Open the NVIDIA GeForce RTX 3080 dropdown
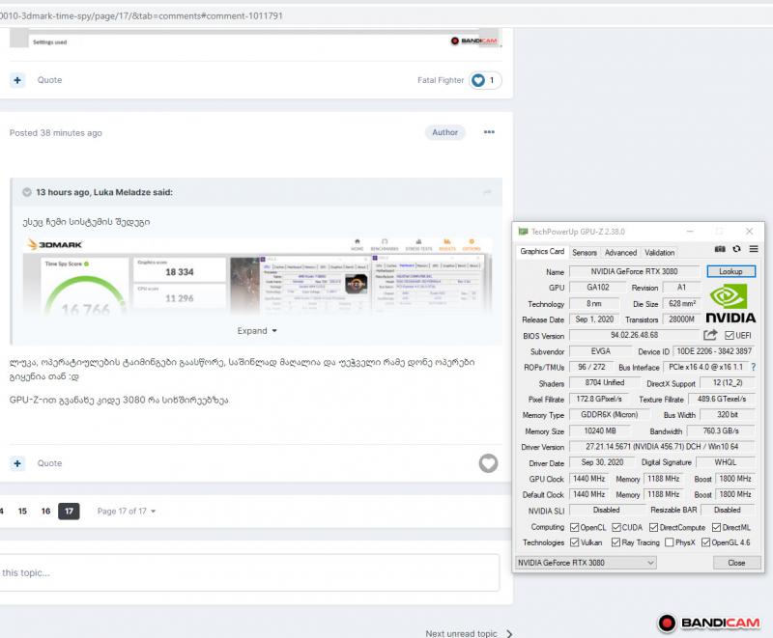This screenshot has width=773, height=638. pos(586,562)
